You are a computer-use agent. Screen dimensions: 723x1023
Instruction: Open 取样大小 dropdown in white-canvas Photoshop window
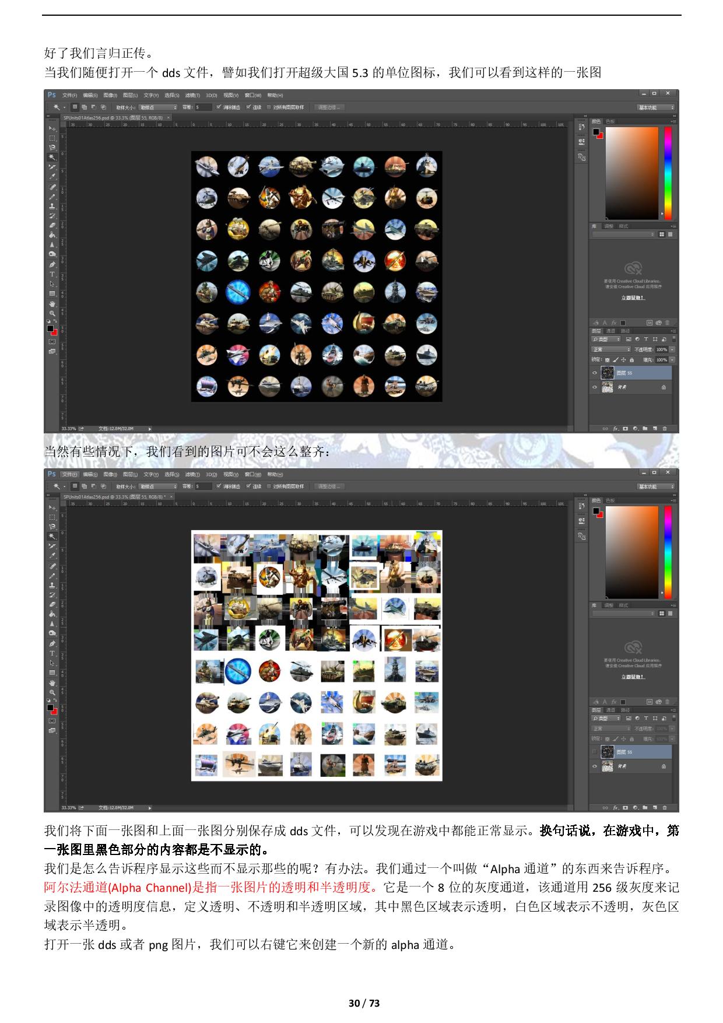pos(157,486)
